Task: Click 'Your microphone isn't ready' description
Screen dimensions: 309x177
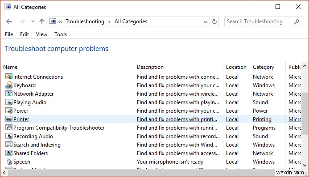Action: coord(170,162)
